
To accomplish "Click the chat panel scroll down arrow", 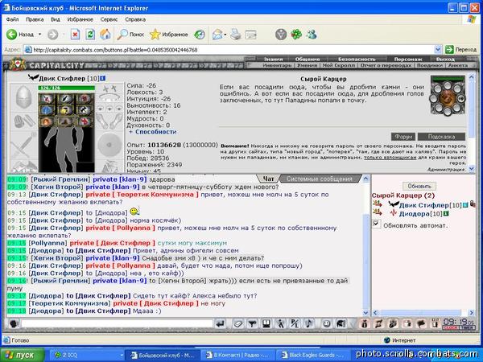I will [365, 313].
